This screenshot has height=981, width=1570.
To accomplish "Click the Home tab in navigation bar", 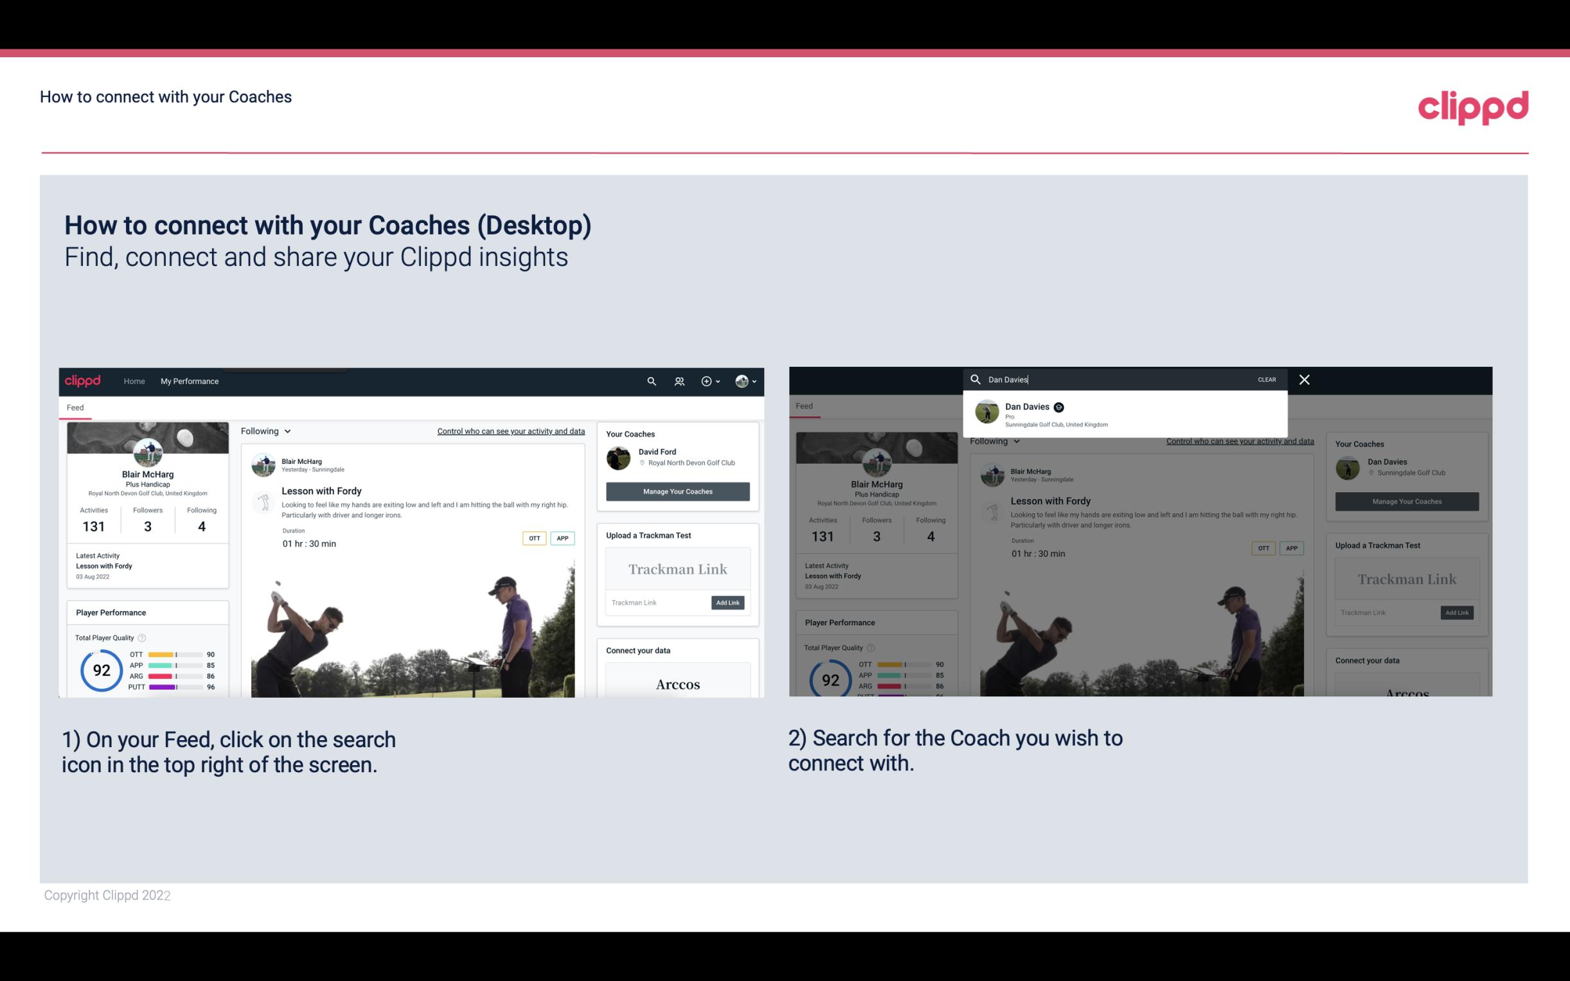I will click(x=134, y=381).
